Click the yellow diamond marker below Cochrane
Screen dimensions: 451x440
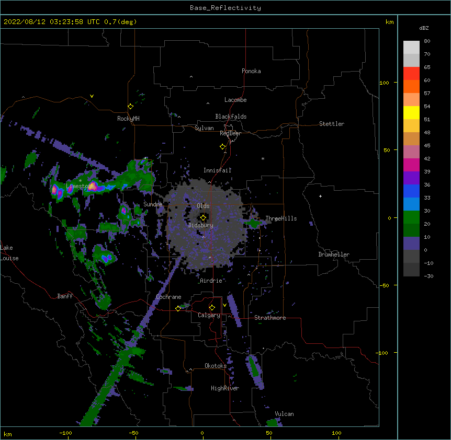pyautogui.click(x=178, y=308)
